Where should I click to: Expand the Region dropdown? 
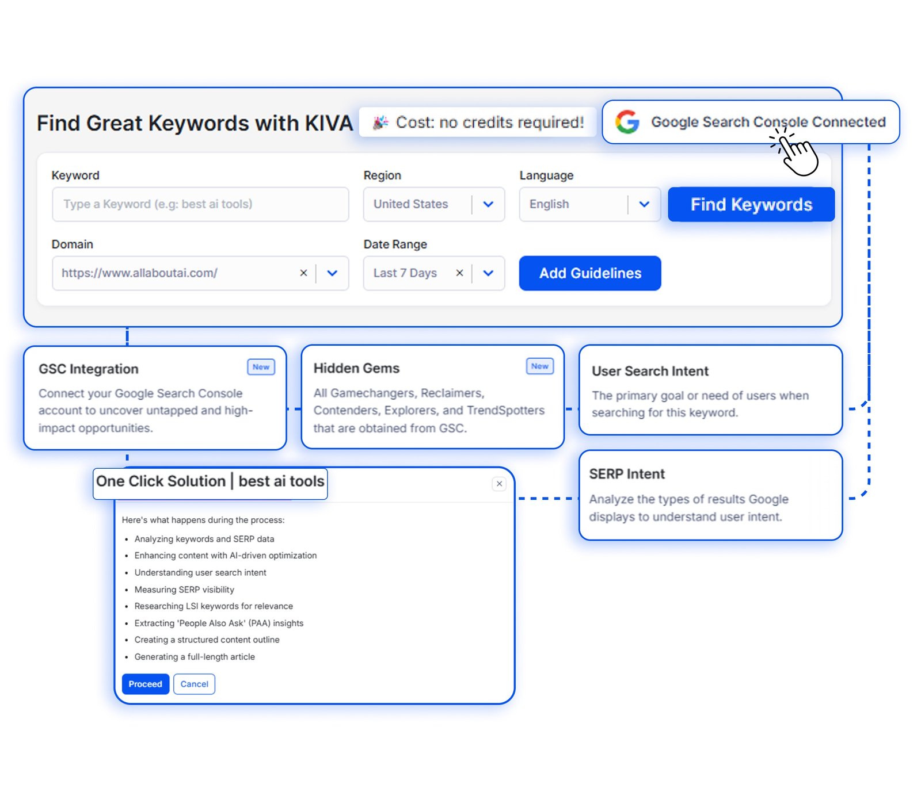click(488, 204)
